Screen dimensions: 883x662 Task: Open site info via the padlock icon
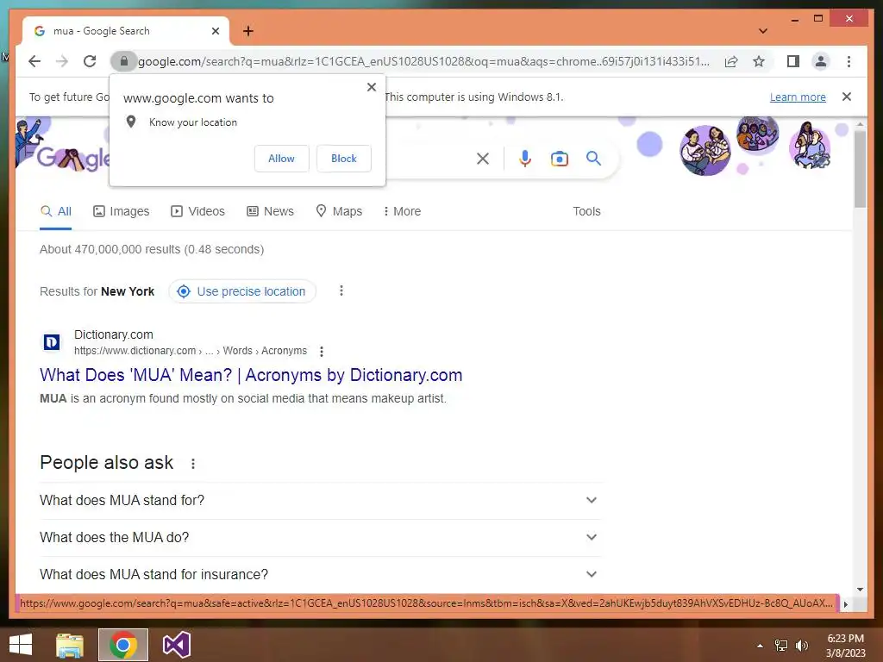tap(124, 61)
